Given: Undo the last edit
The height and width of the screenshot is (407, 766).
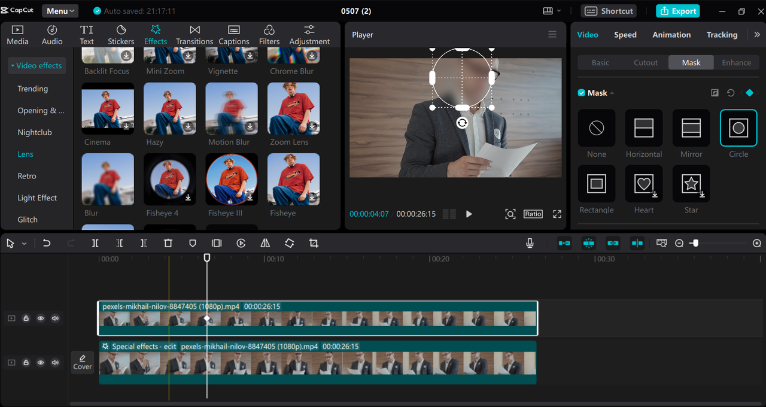Looking at the screenshot, I should tap(47, 243).
